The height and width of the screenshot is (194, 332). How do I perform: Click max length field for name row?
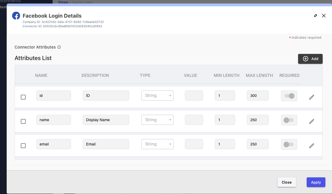pos(258,120)
